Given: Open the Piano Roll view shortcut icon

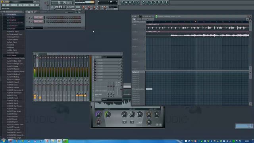Looking at the screenshot, I should click(x=130, y=2).
